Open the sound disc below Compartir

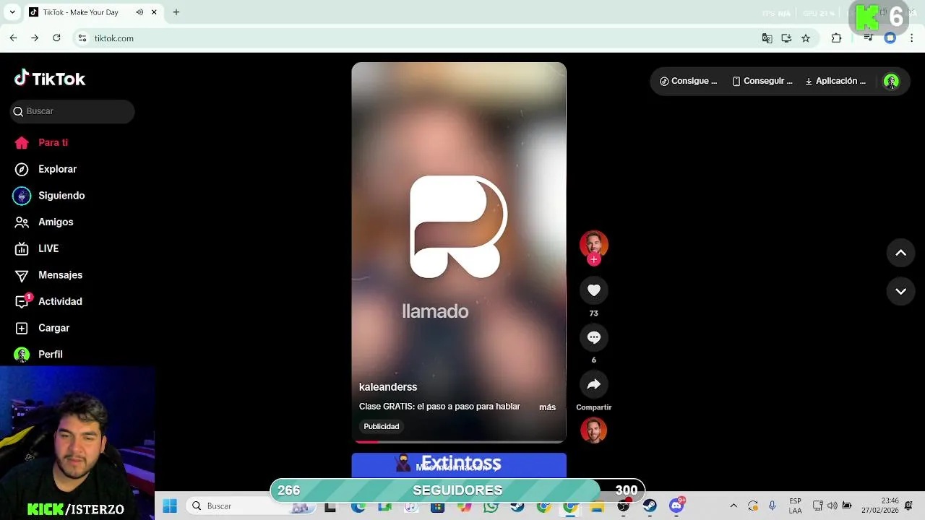click(594, 430)
